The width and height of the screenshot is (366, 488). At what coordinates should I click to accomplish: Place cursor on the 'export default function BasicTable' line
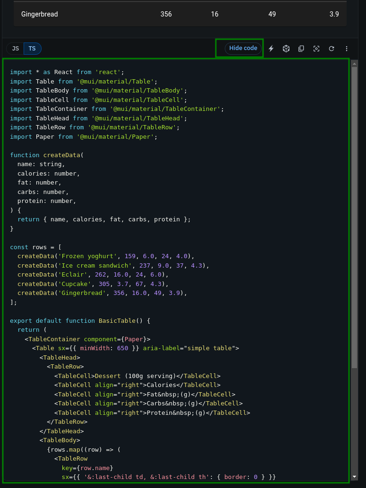(80, 320)
